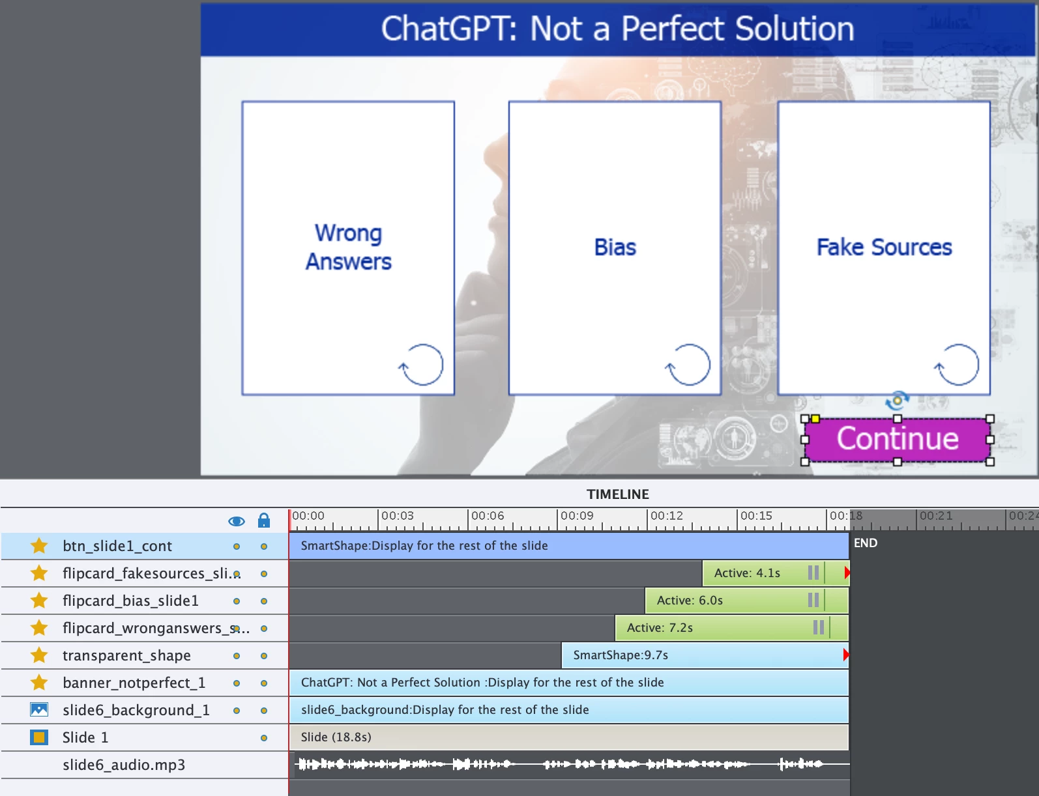Screen dimensions: 1039x796
Task: Click SmartShape display bar for btn_slide1_cont
Action: pos(568,546)
